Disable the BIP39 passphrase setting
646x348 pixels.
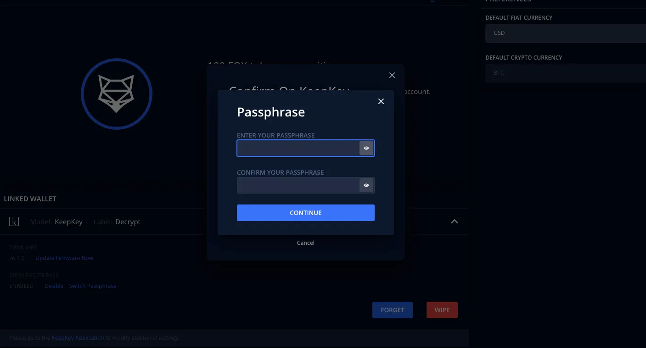[54, 286]
